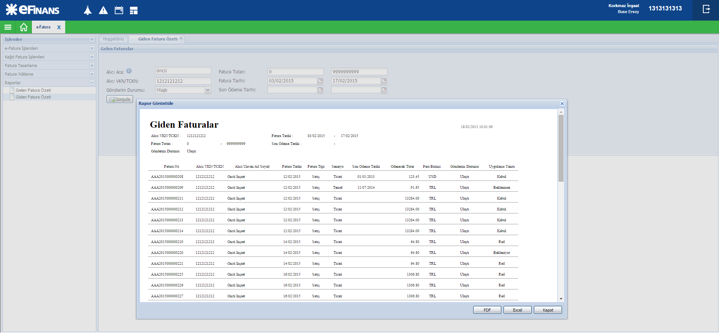Click Fatura Tutarı minimum field
The height and width of the screenshot is (334, 719).
click(296, 72)
